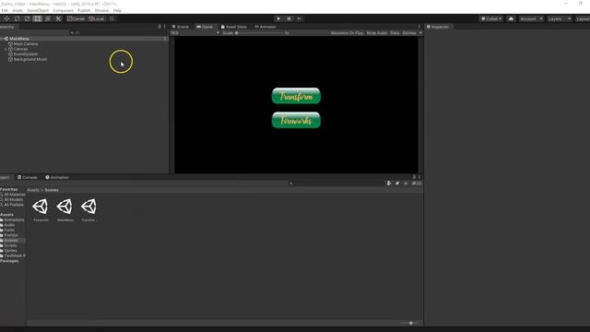Open Search by Label icon in Project
The image size is (590, 332).
point(397,184)
